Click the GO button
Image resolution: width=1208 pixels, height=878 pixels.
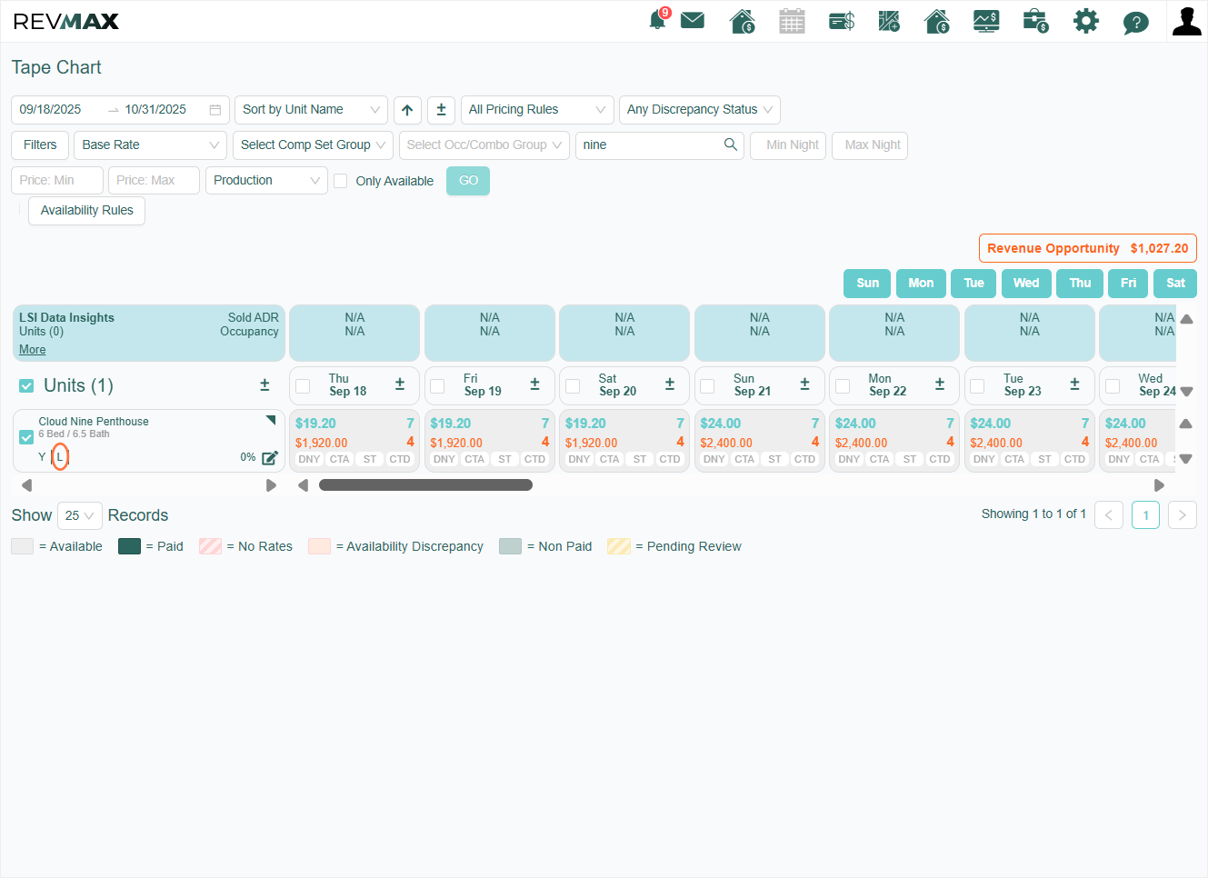pyautogui.click(x=468, y=181)
